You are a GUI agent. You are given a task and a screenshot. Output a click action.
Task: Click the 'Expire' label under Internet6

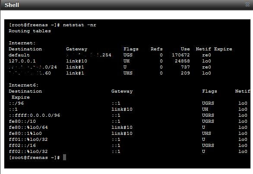(21, 97)
